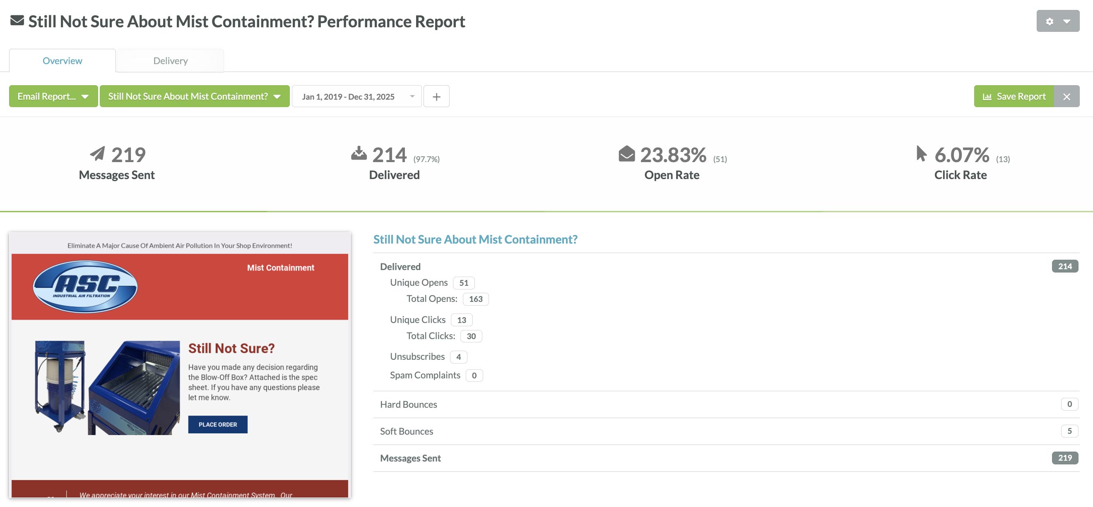This screenshot has height=507, width=1093.
Task: Open the Email Report... dropdown
Action: pos(53,96)
